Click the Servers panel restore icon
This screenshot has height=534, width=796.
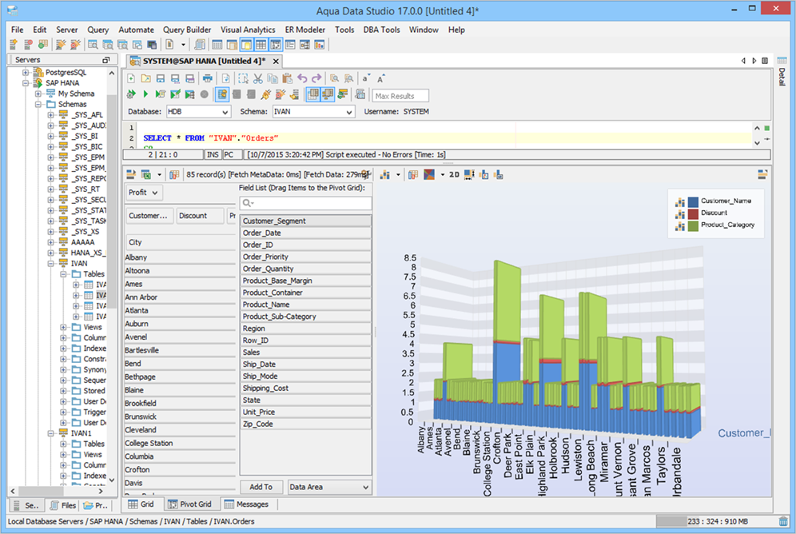pyautogui.click(x=106, y=60)
